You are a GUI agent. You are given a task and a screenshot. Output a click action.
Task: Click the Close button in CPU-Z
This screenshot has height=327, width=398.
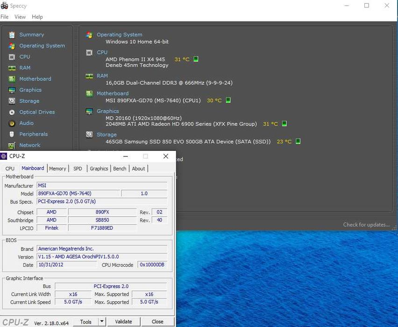click(157, 322)
